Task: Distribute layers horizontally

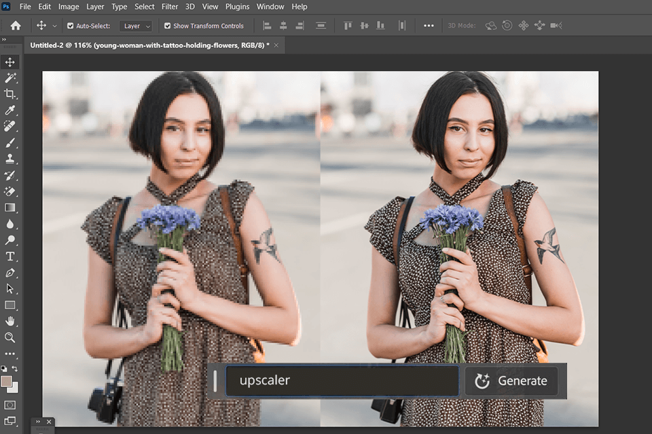Action: [401, 26]
